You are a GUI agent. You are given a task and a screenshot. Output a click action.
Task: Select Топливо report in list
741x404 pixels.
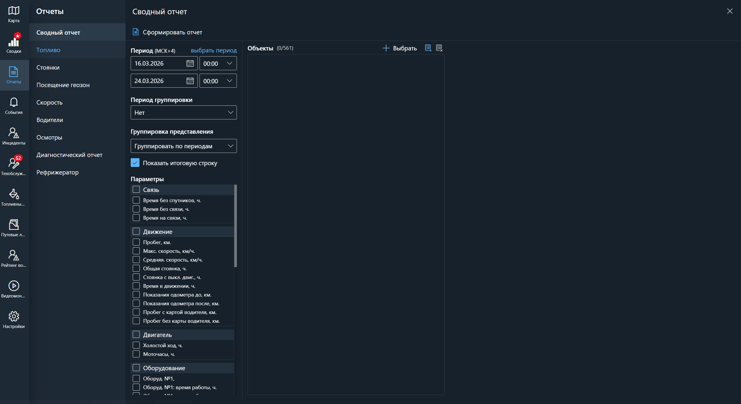(x=48, y=50)
